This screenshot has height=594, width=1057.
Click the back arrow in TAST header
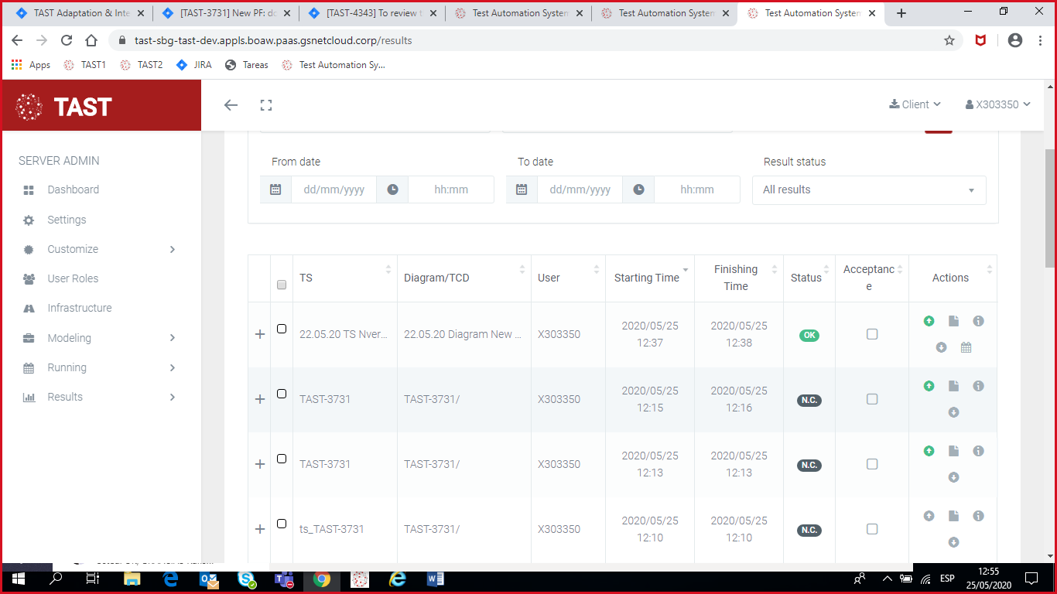(x=231, y=105)
